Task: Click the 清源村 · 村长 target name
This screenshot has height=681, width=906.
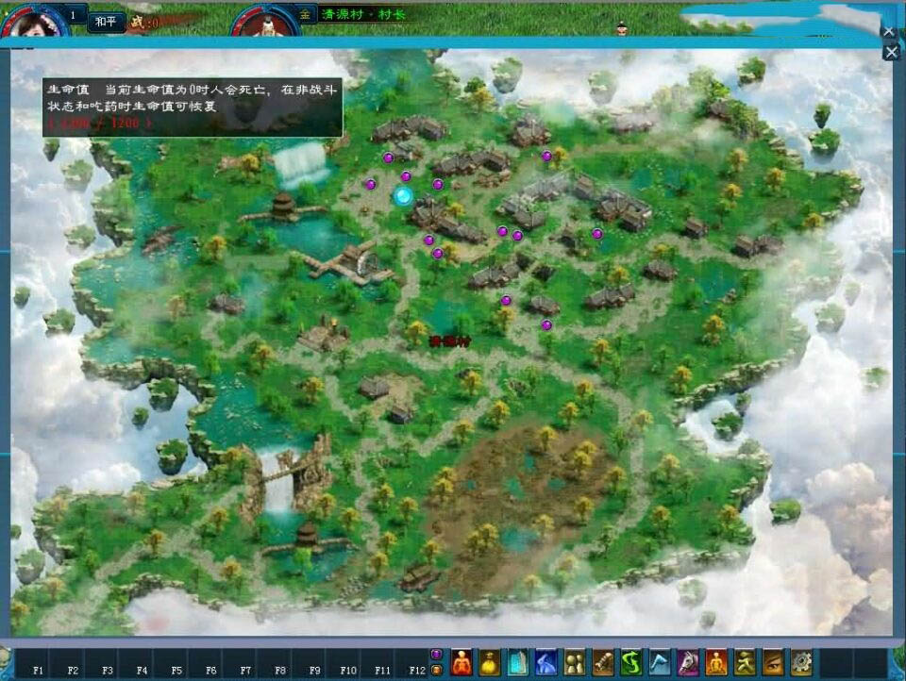Action: pos(363,14)
